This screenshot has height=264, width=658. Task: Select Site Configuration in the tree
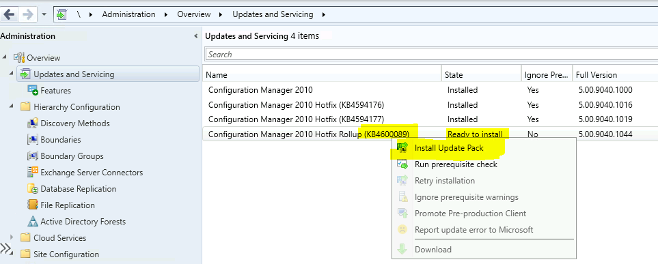[x=66, y=254]
